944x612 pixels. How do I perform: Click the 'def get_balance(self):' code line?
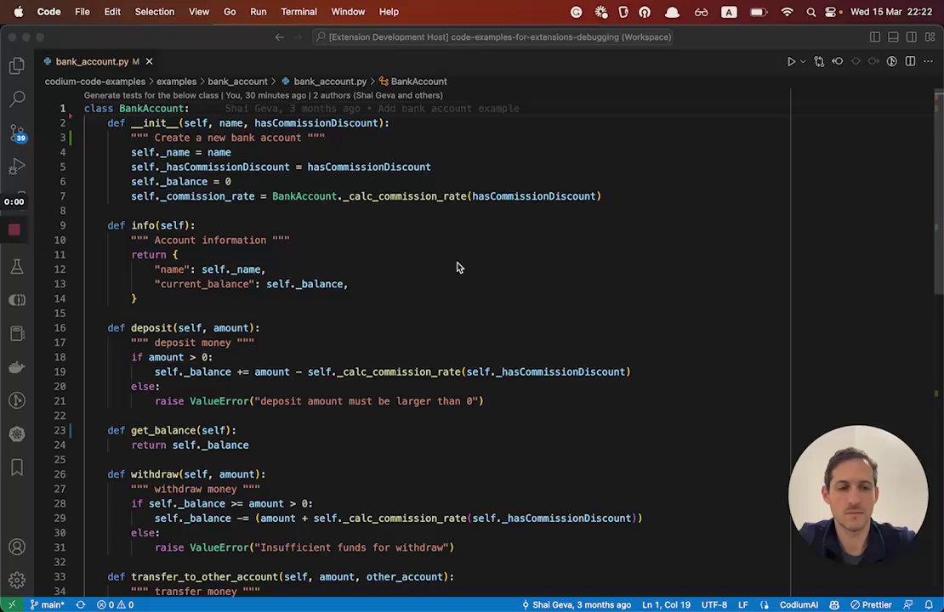(172, 430)
